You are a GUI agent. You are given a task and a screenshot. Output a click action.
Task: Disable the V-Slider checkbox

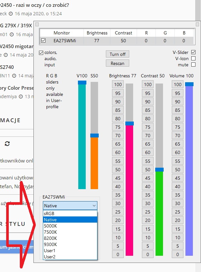[x=194, y=52]
